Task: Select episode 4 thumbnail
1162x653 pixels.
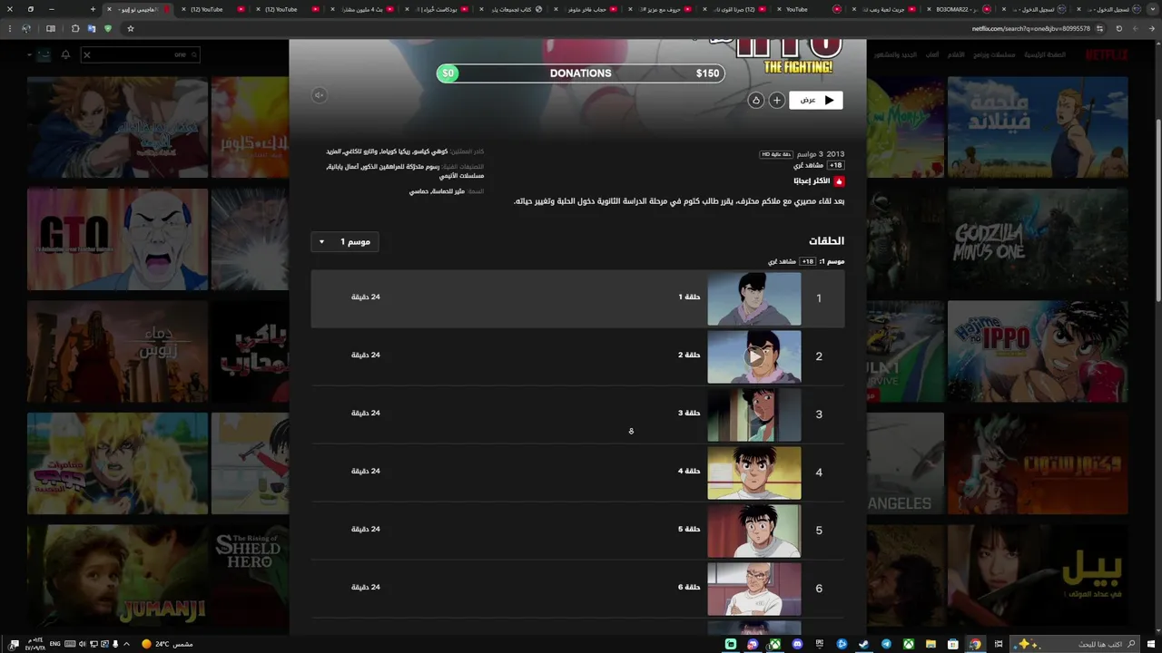Action: coord(754,473)
